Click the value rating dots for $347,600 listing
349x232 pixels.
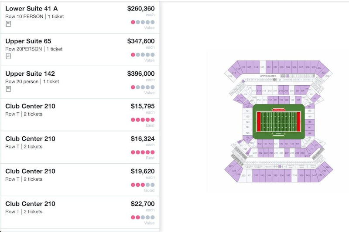click(143, 54)
